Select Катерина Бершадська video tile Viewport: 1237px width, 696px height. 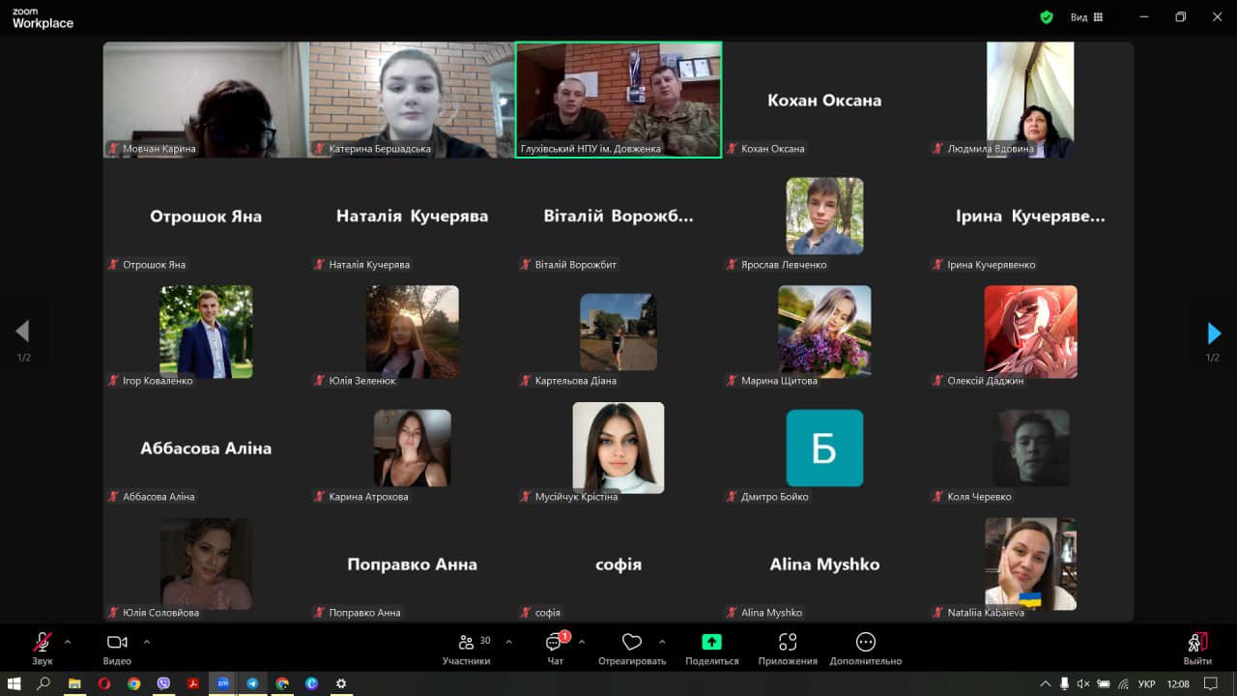(412, 100)
